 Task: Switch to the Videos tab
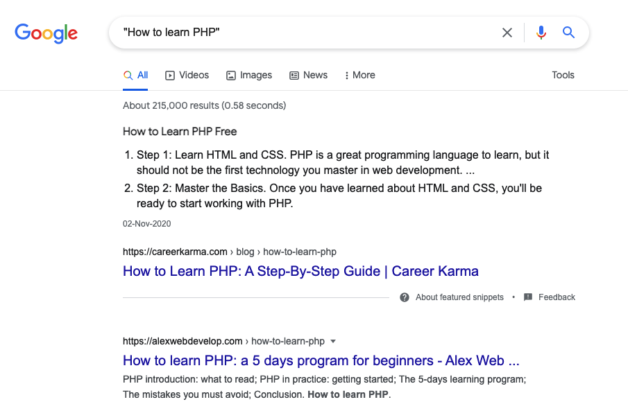coord(187,76)
